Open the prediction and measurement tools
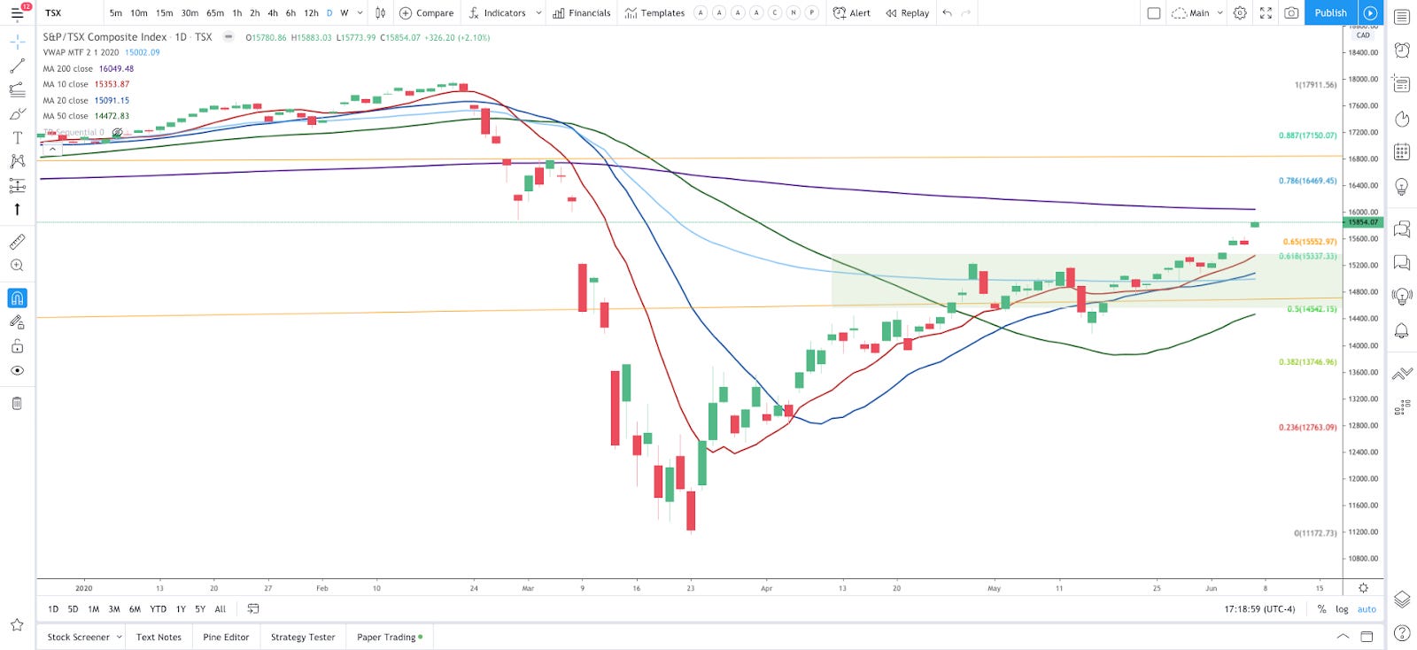 pyautogui.click(x=17, y=186)
